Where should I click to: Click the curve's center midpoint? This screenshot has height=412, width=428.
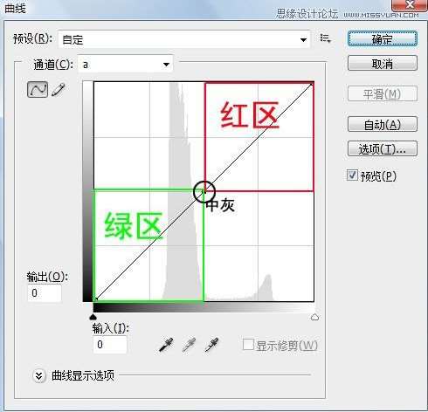(x=204, y=191)
